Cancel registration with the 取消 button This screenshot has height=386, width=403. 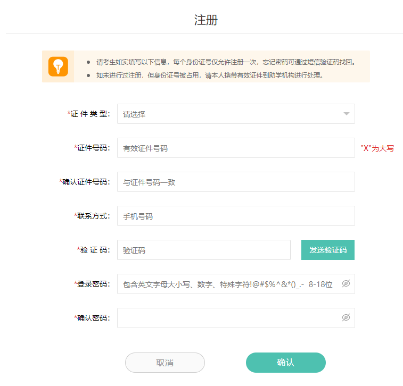[x=165, y=363]
